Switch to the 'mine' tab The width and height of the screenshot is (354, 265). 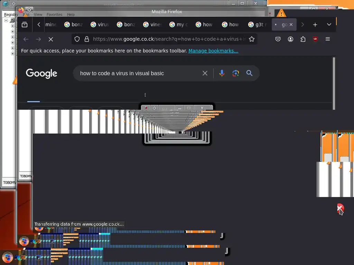51,24
